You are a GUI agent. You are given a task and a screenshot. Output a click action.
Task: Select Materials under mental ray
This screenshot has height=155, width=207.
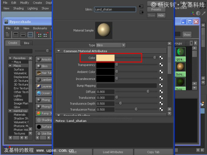pos(20,114)
